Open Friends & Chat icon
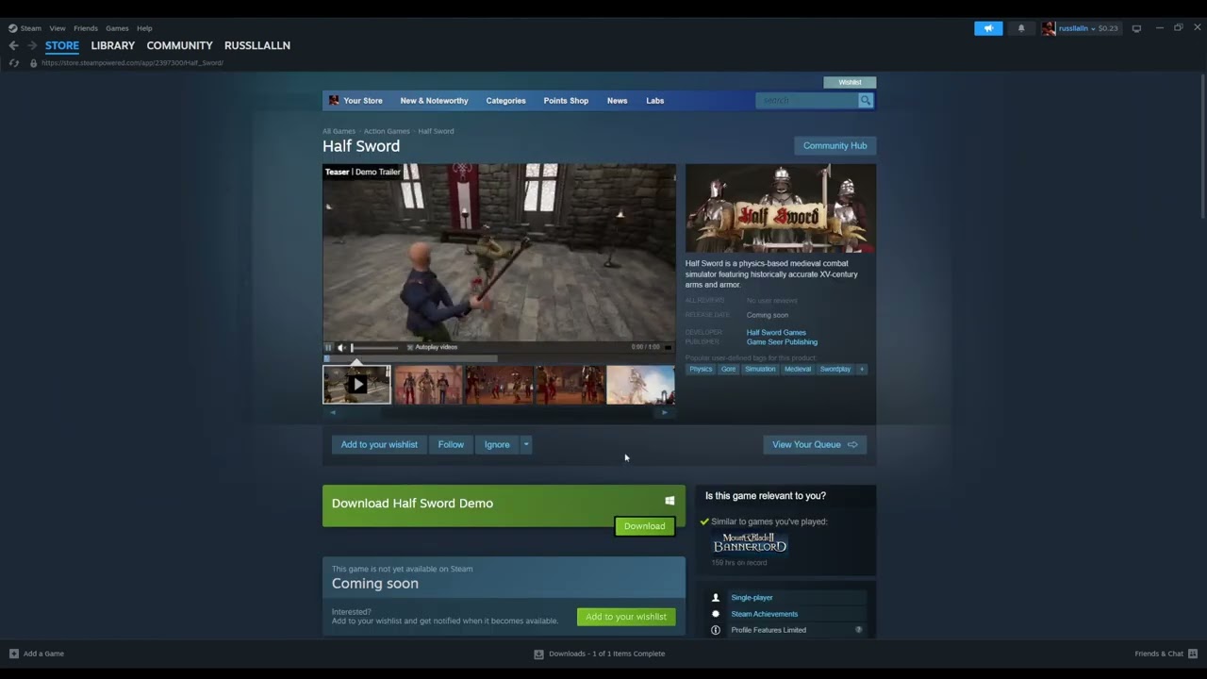Image resolution: width=1207 pixels, height=679 pixels. coord(1192,654)
